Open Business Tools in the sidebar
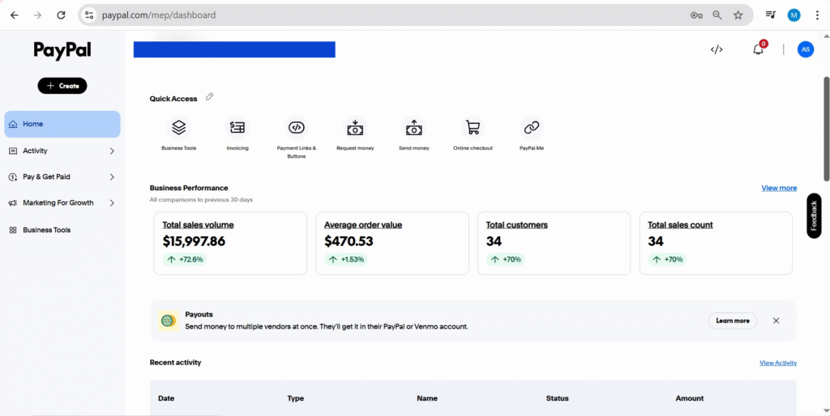The image size is (830, 416). click(46, 230)
